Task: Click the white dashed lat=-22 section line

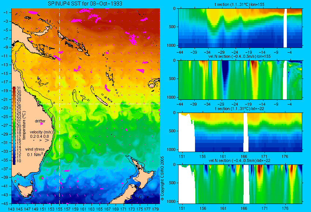Action: point(99,104)
